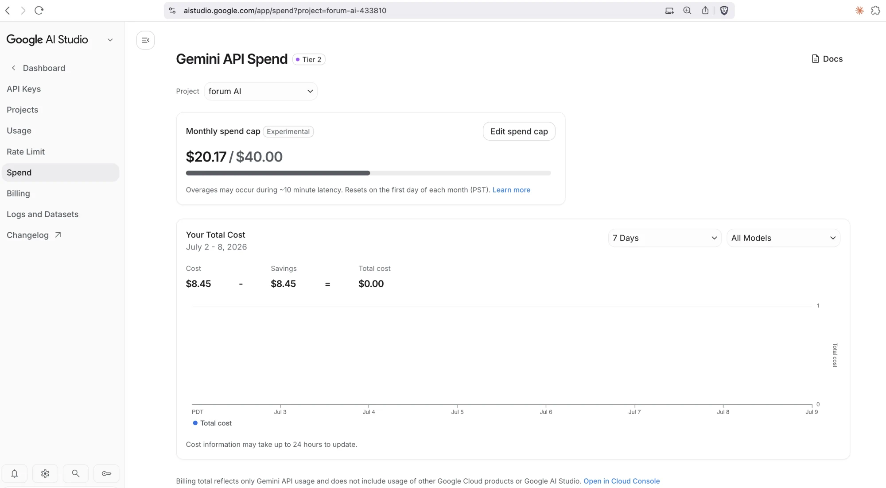Screen dimensions: 886x488
Task: Click the external link arrow beside Changelog
Action: coord(58,235)
